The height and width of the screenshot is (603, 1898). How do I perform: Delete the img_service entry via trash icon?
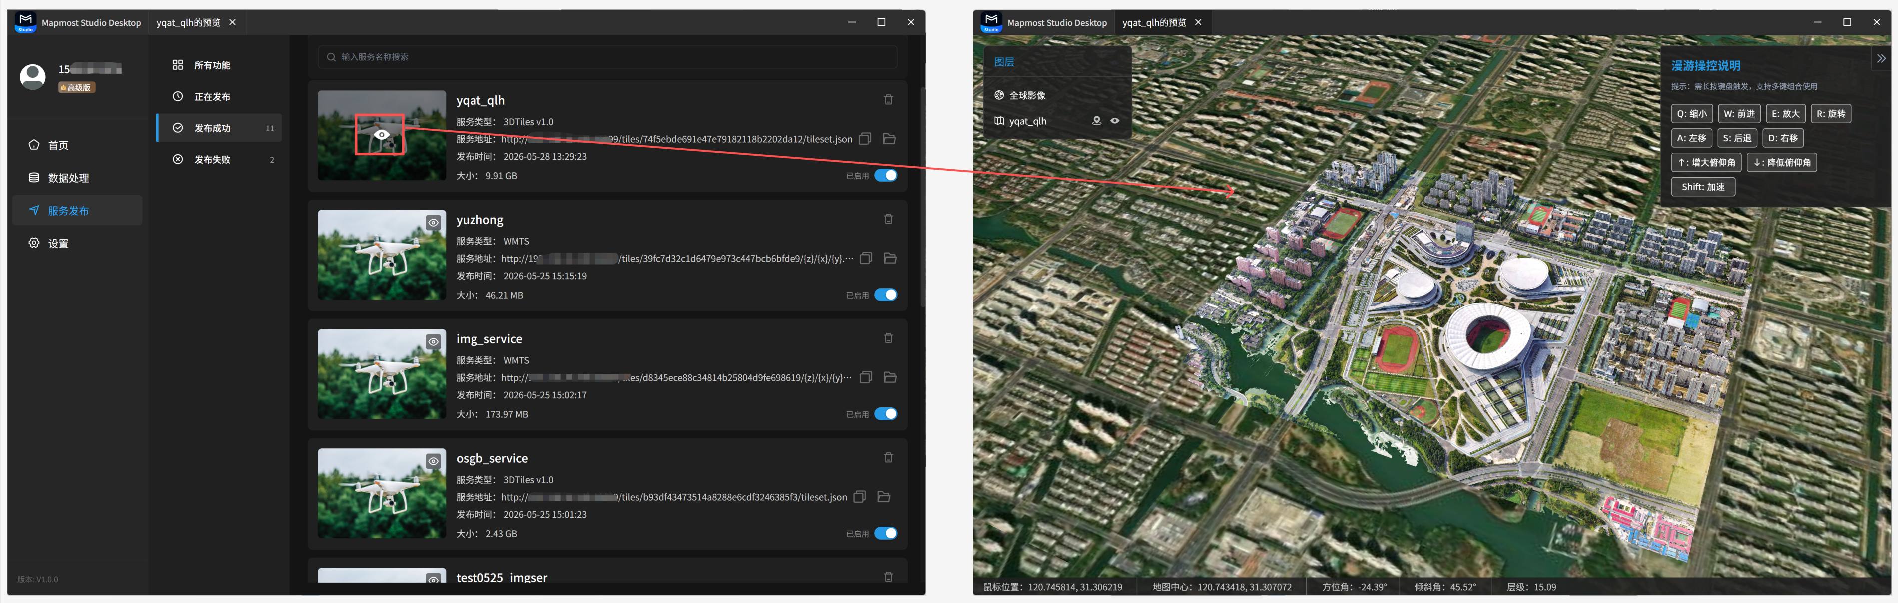tap(888, 338)
